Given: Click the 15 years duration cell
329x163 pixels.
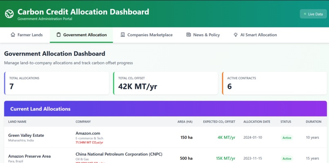Looking at the screenshot, I should (x=312, y=159).
